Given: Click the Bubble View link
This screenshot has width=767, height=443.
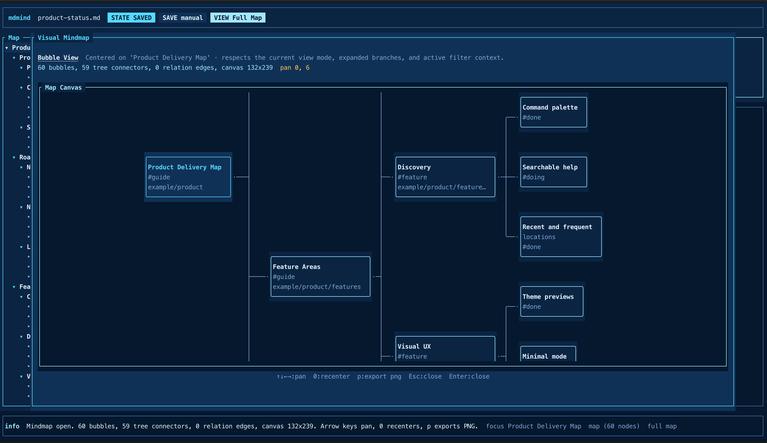Looking at the screenshot, I should coord(58,57).
